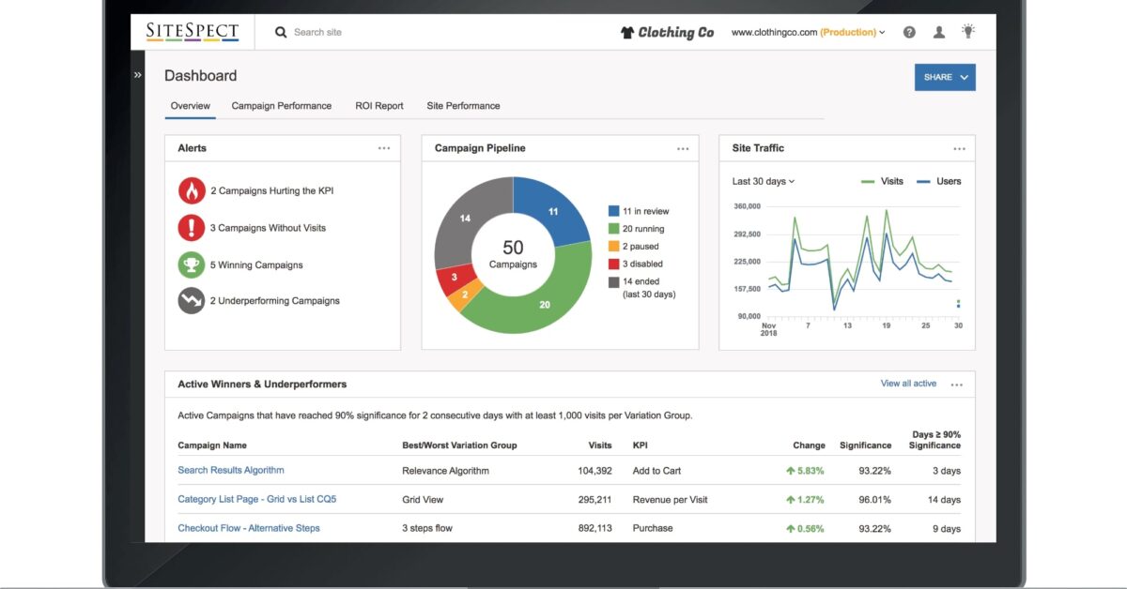Open the Search Results Algorithm campaign
Image resolution: width=1127 pixels, height=589 pixels.
(230, 470)
